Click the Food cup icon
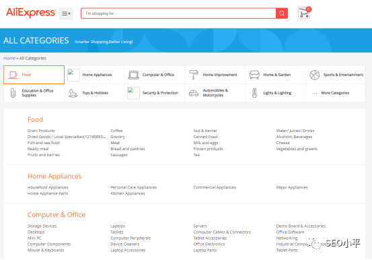The image size is (372, 260). coord(13,75)
